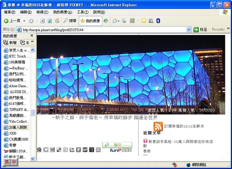232x169 pixels.
Task: Open favorite '熱門股兔...'
Action: pos(15,98)
